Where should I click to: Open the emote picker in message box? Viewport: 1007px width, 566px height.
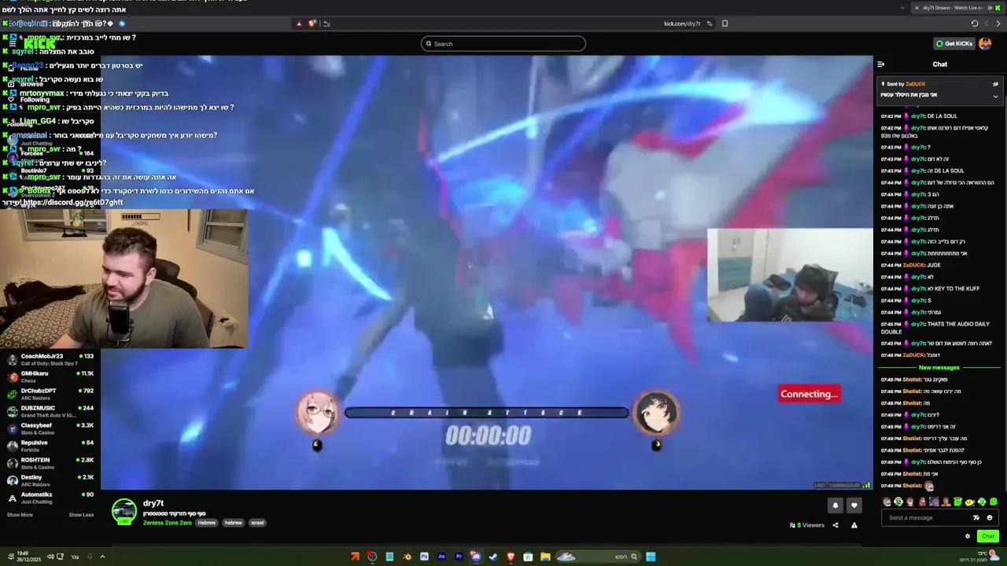[990, 517]
